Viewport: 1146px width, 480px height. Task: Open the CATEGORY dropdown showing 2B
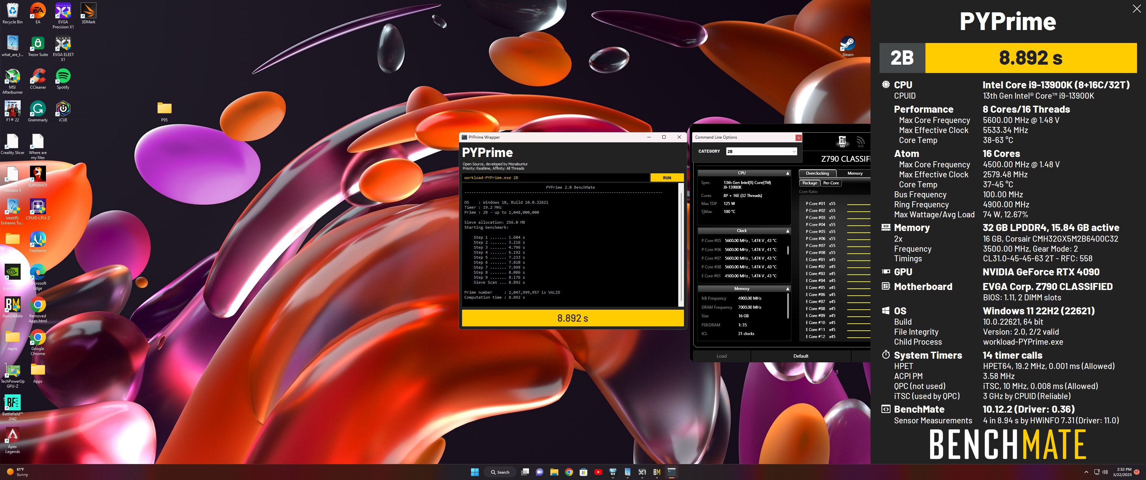tap(761, 151)
